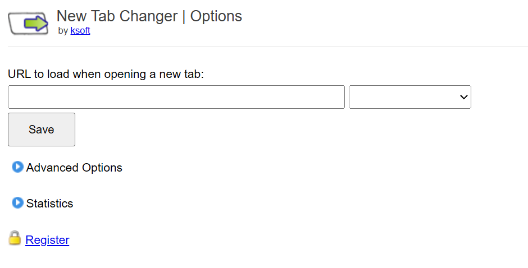The width and height of the screenshot is (528, 268).
Task: Expand the Advanced Options section label
Action: point(74,168)
